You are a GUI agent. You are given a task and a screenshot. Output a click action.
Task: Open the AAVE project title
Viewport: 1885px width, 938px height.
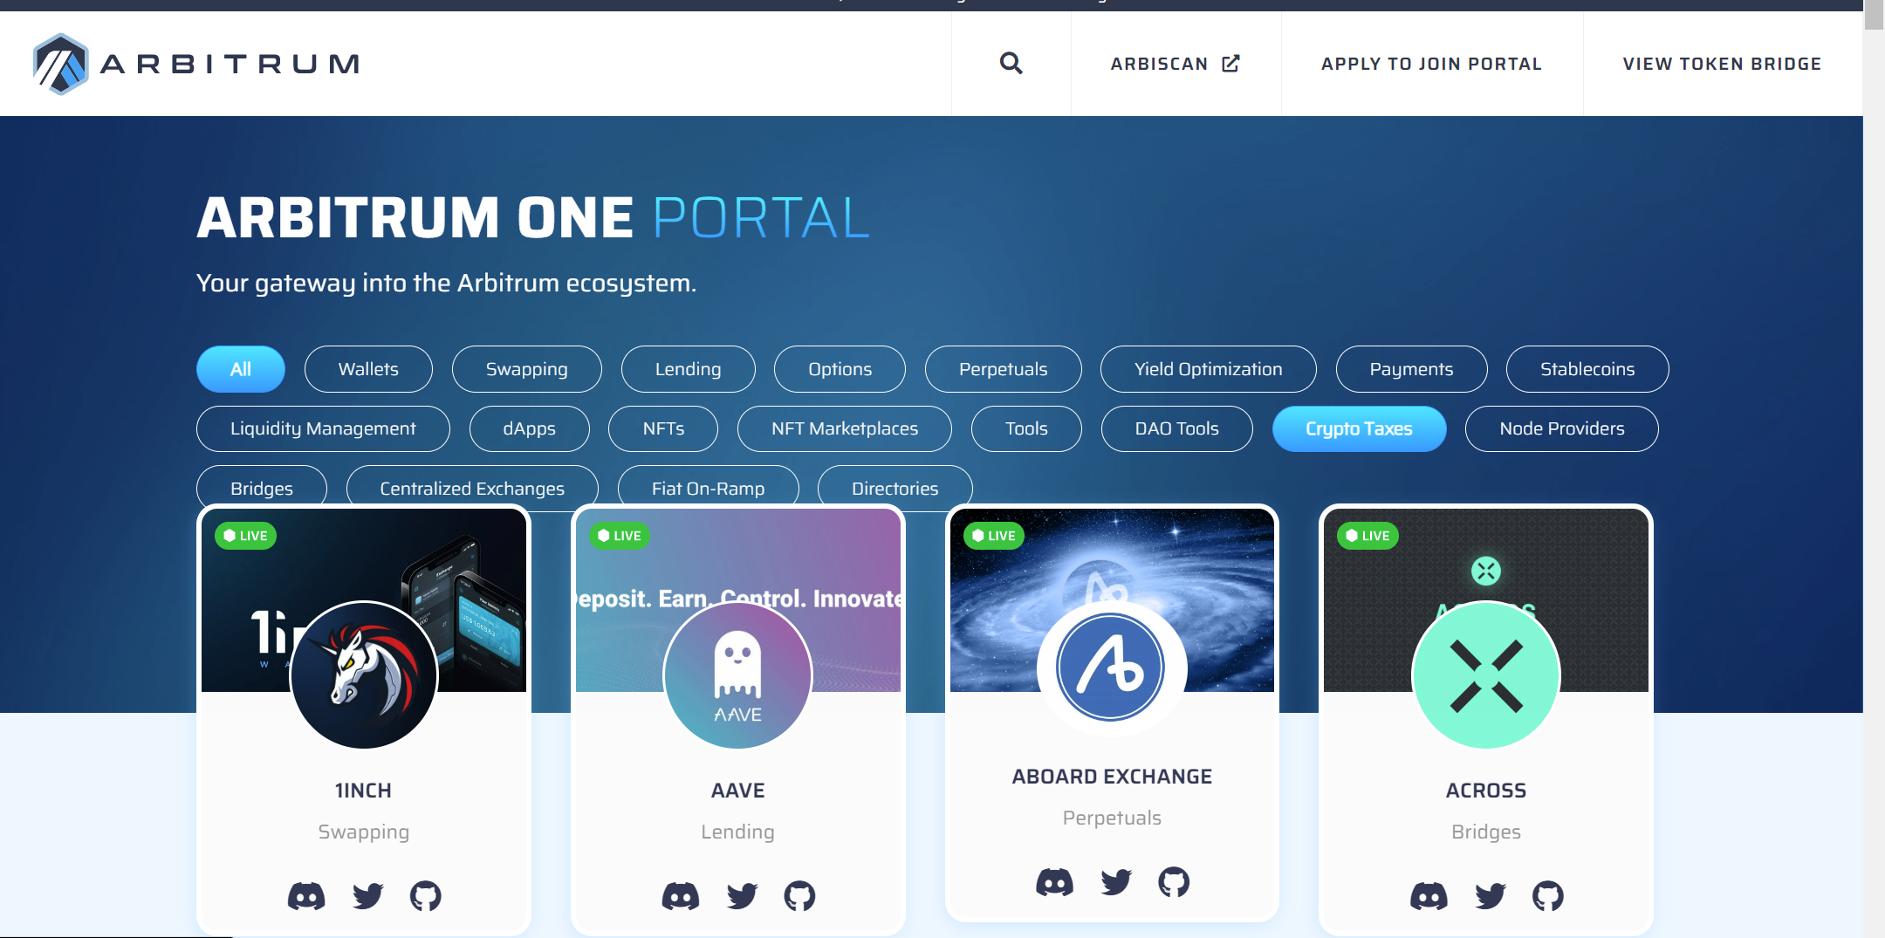click(x=738, y=791)
